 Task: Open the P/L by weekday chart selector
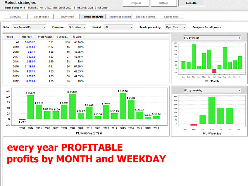[212, 90]
